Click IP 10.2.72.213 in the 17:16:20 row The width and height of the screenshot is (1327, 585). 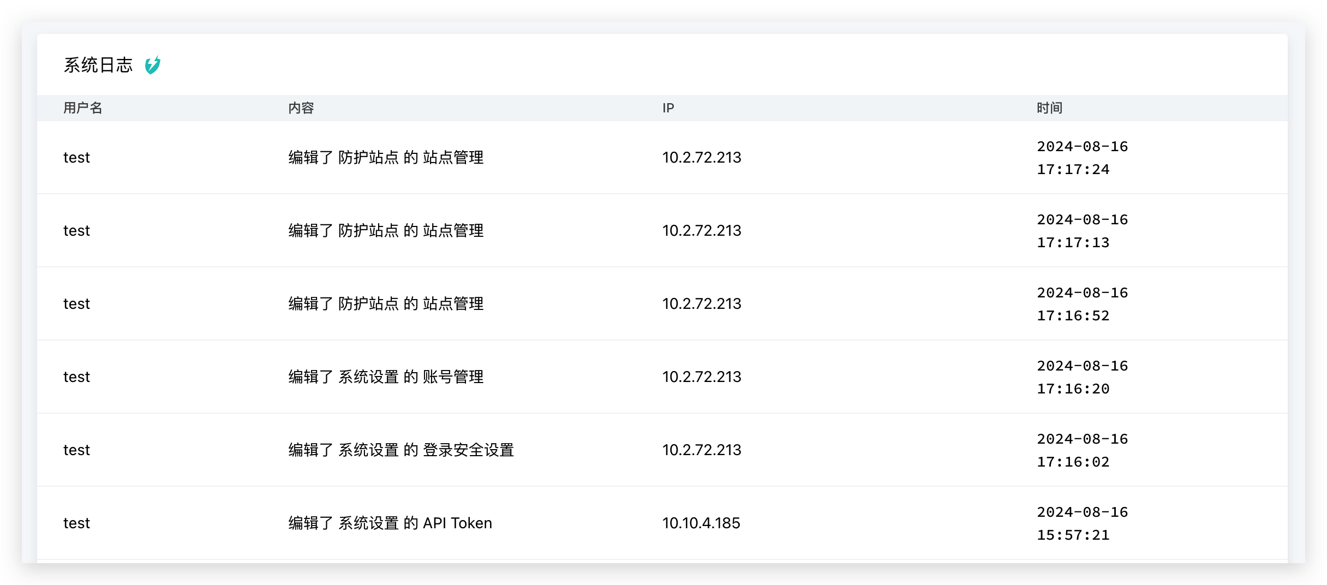coord(702,377)
